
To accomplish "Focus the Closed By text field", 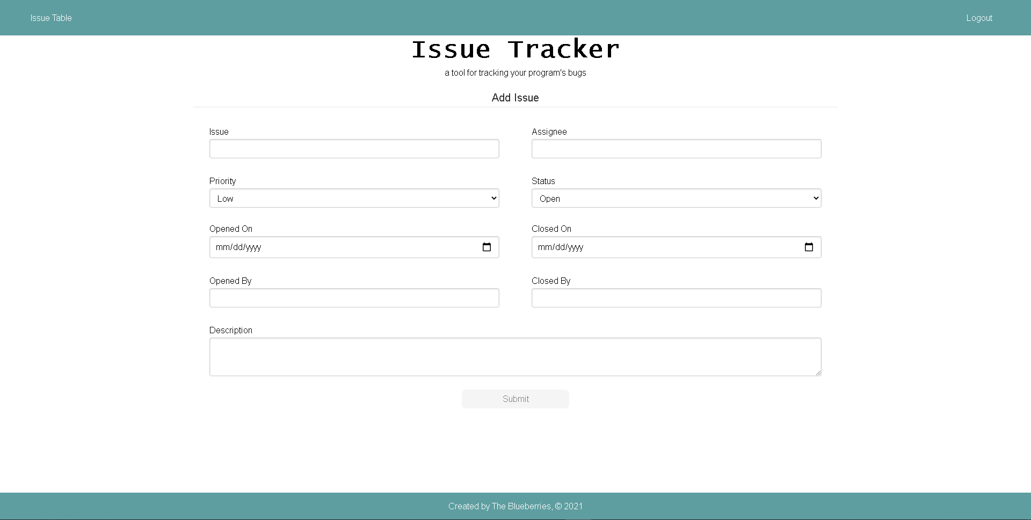I will (677, 298).
